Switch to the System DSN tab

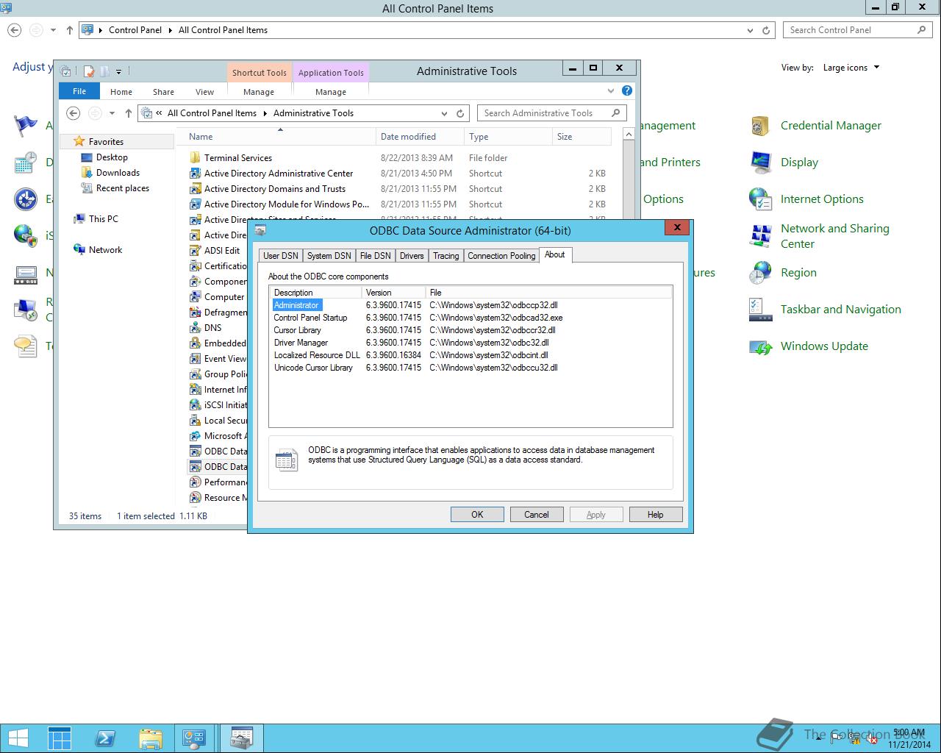(x=329, y=255)
